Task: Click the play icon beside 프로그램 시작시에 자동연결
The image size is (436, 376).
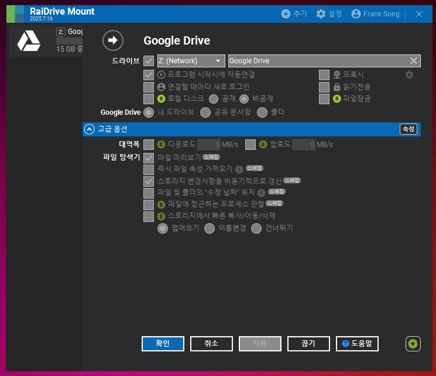Action: pyautogui.click(x=162, y=74)
